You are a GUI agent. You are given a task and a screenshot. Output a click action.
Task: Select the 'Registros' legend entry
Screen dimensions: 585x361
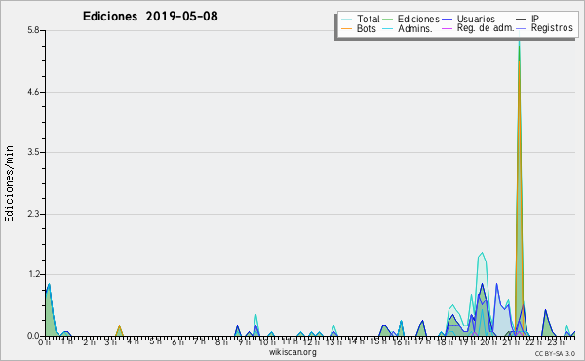[545, 28]
